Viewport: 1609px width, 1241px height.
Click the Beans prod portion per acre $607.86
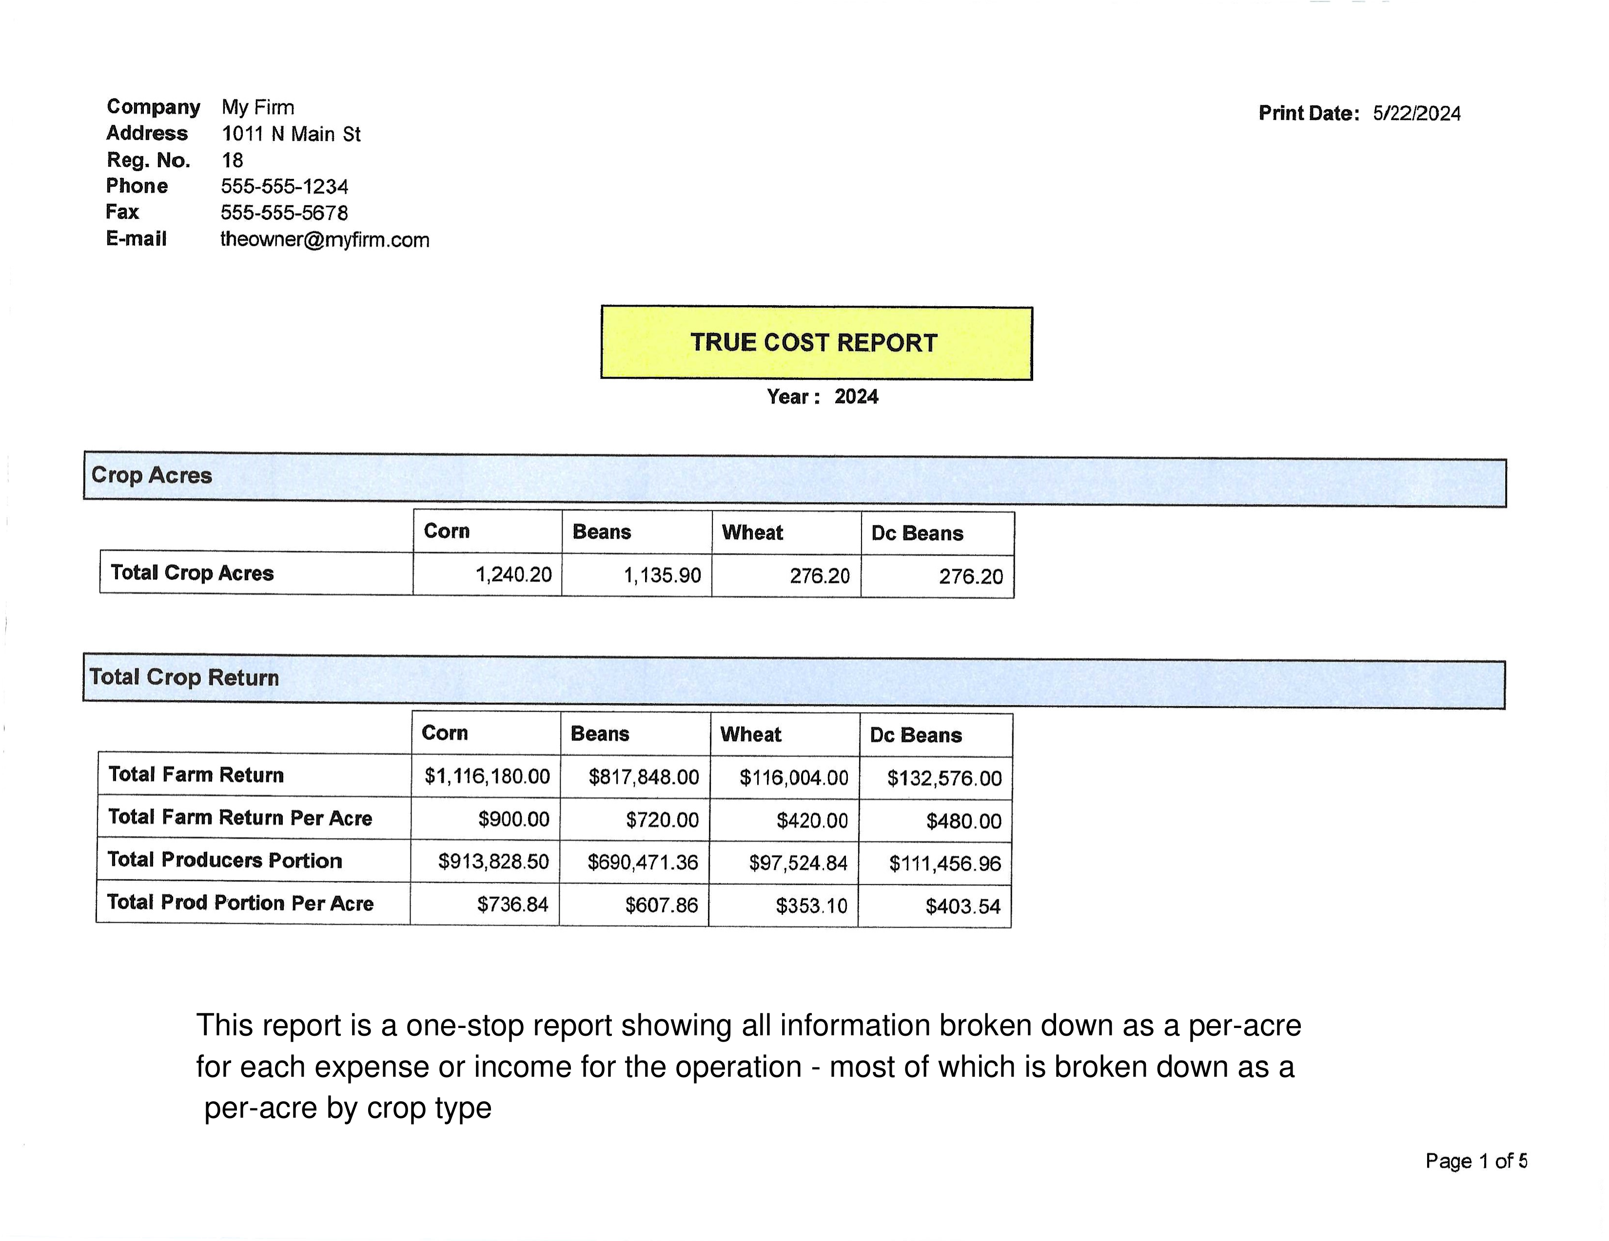(661, 905)
